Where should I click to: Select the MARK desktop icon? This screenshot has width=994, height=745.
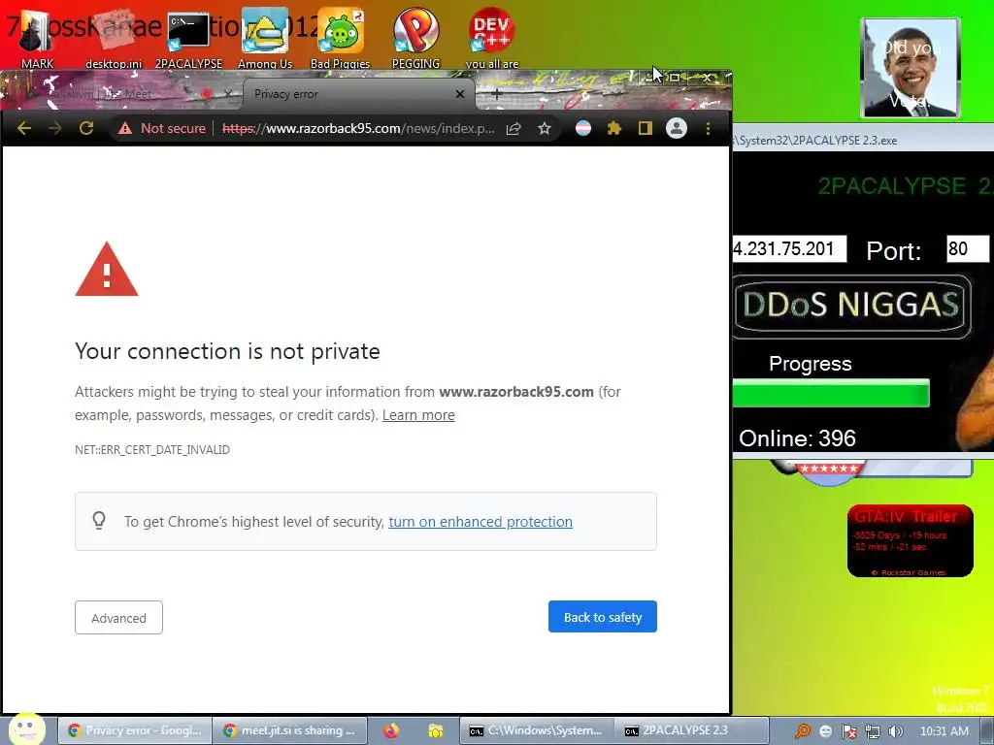pyautogui.click(x=37, y=38)
